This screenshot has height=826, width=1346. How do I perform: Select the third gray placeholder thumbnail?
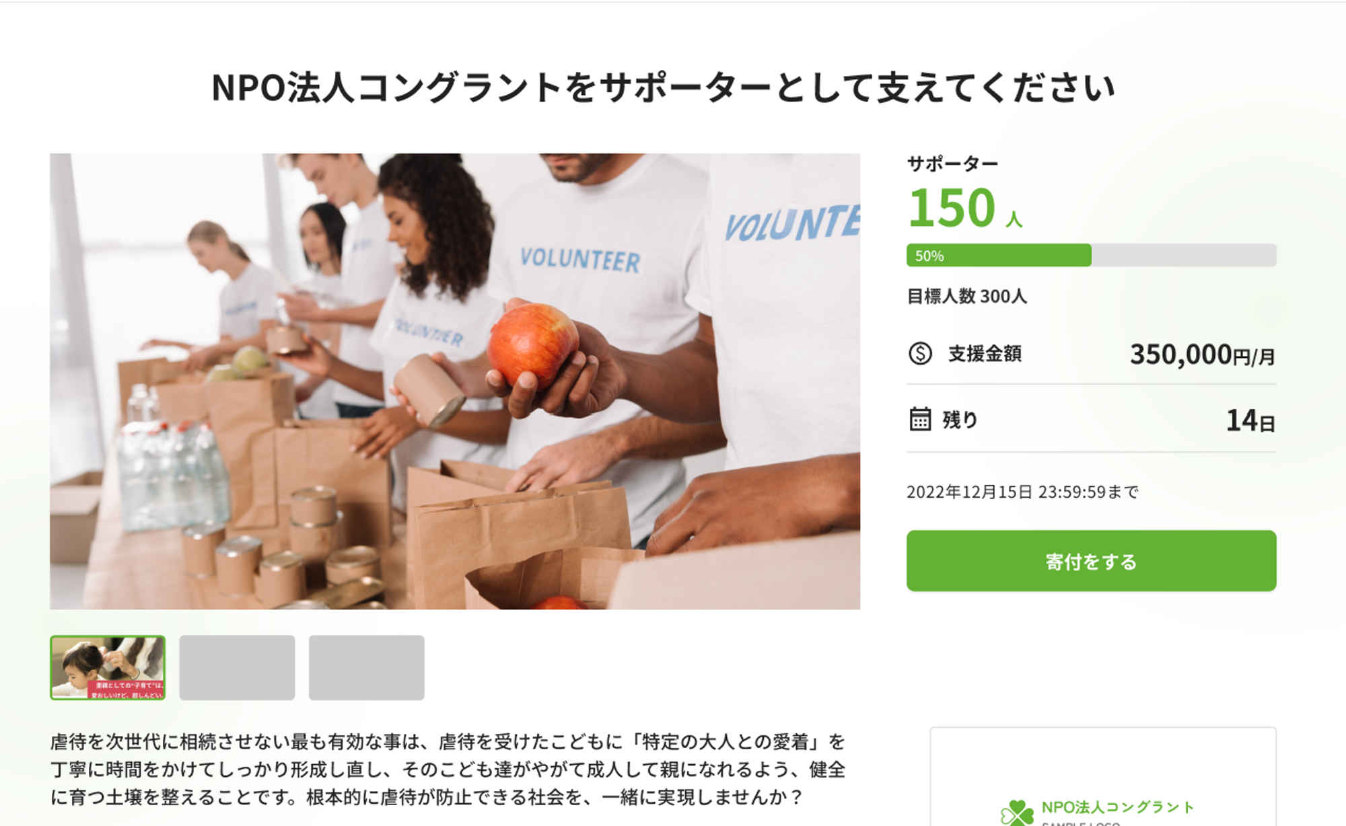pos(366,667)
